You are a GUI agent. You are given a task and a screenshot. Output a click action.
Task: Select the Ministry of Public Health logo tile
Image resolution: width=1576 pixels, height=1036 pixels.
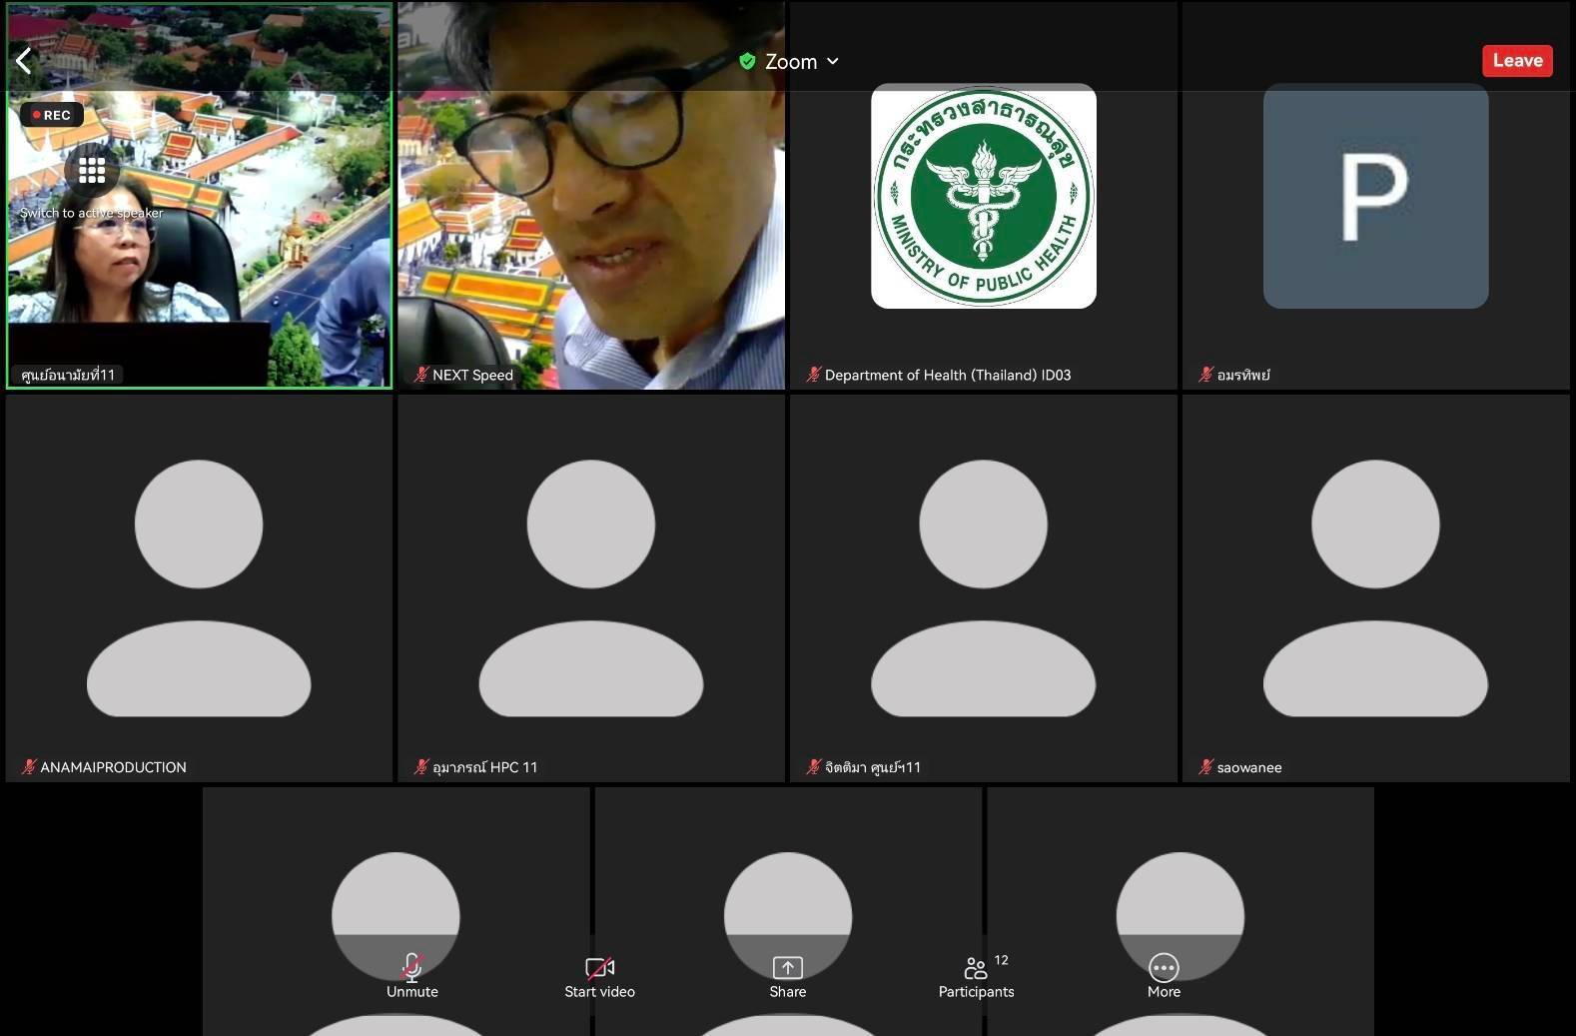[984, 196]
